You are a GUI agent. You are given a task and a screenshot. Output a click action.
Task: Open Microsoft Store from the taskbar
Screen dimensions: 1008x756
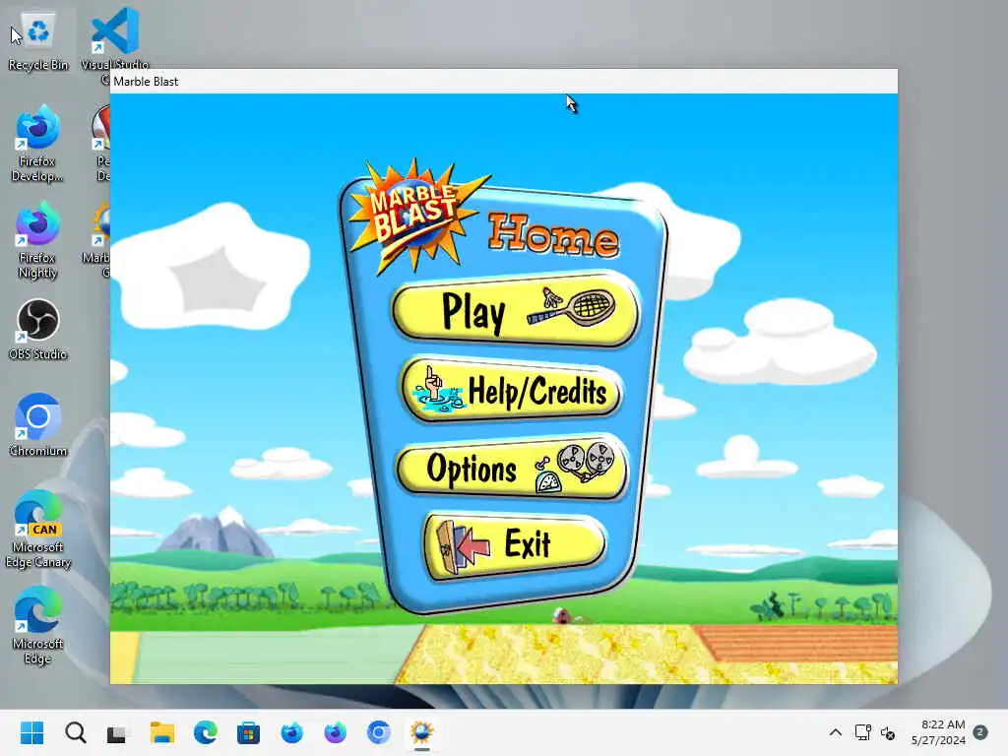248,732
